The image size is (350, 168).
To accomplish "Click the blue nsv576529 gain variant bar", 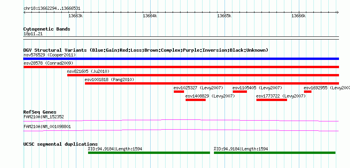I will point(181,59).
